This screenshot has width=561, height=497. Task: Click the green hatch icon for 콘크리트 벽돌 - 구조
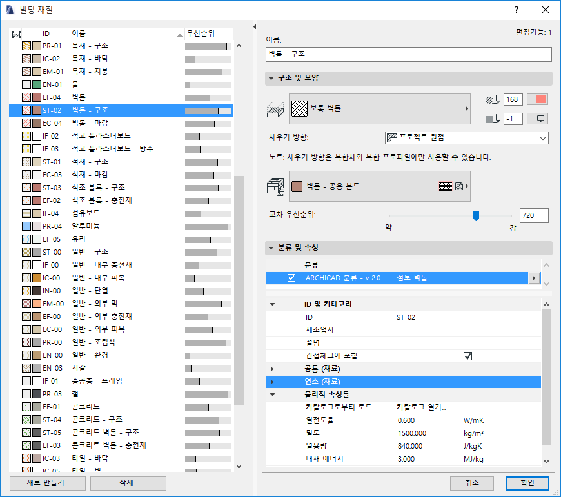[x=26, y=433]
